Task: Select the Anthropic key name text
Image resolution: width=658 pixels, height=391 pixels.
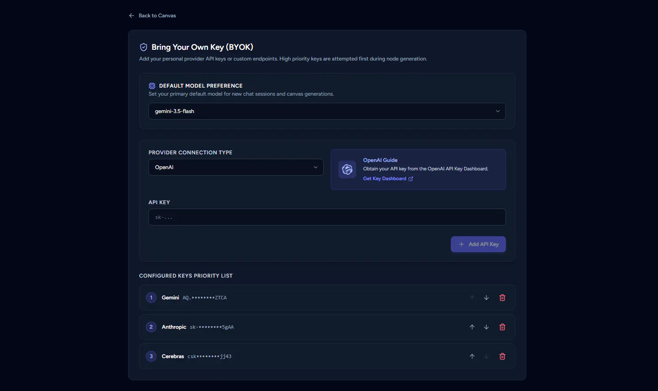Action: 174,327
